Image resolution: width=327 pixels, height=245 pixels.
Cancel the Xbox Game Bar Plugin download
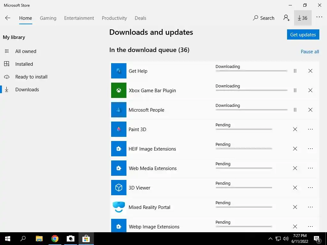pos(310,90)
